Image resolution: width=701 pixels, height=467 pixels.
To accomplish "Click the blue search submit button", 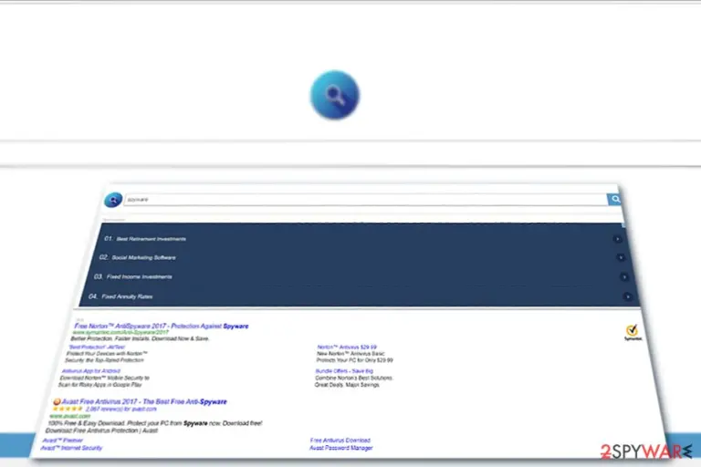I will point(615,200).
